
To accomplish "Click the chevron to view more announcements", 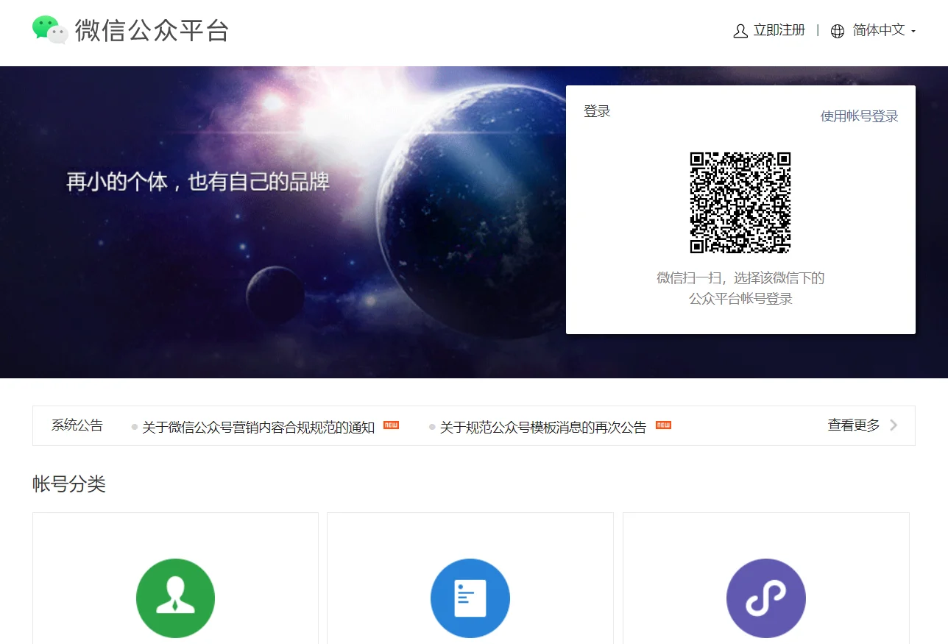I will (893, 425).
